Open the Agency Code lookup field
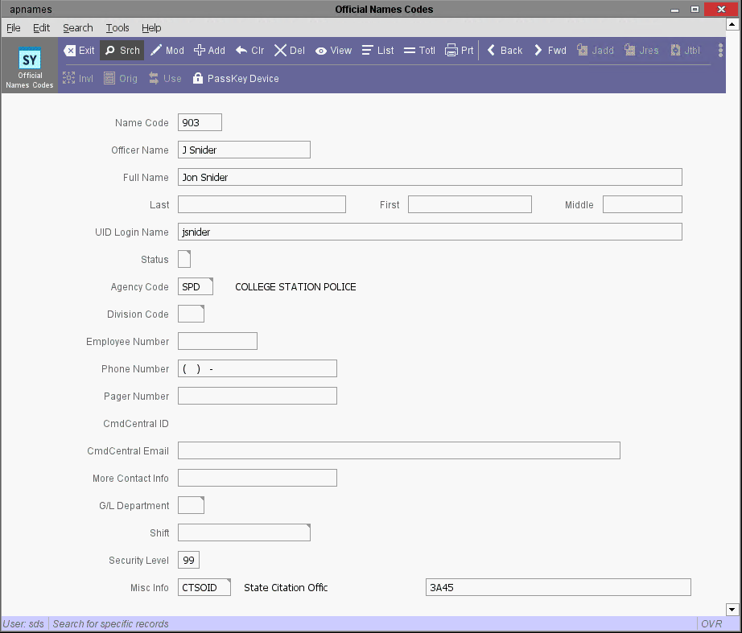This screenshot has height=633, width=742. (196, 286)
